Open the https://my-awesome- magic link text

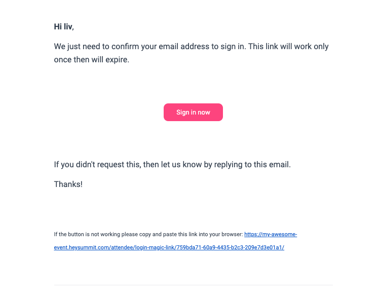point(271,234)
